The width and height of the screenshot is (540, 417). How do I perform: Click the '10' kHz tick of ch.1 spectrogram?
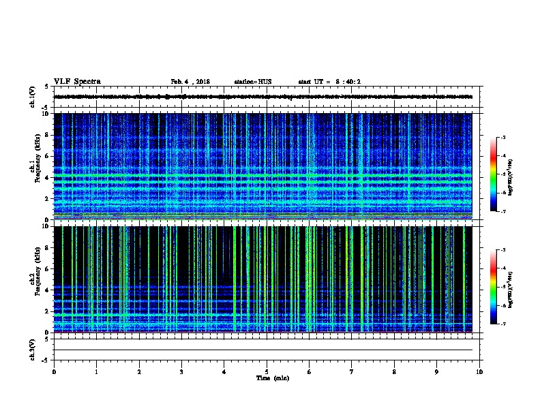pos(46,114)
